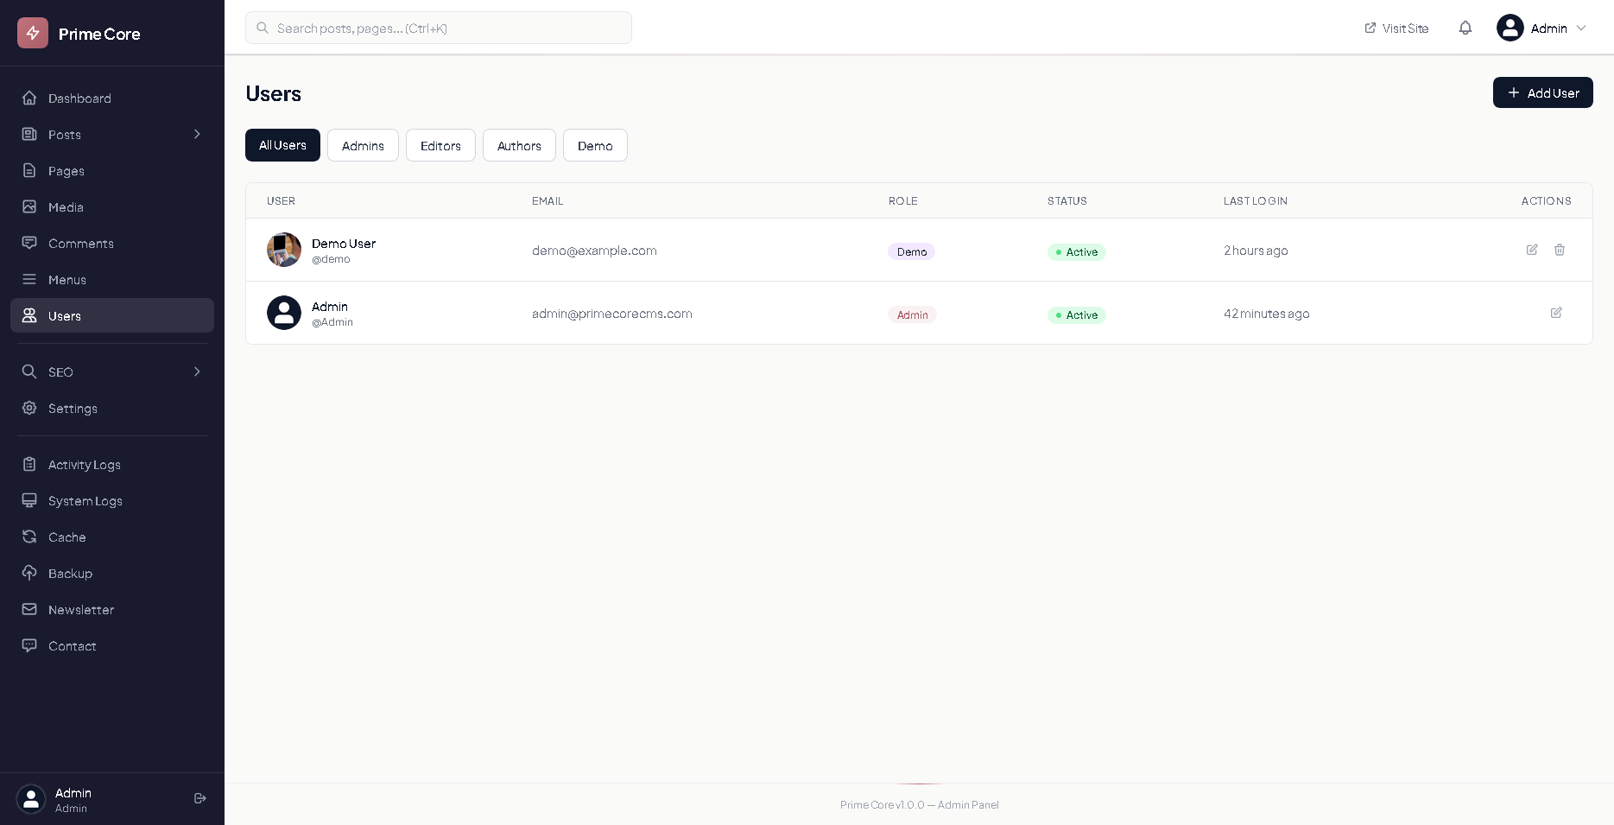
Task: Click the Cache refresh icon in the sidebar
Action: point(29,536)
